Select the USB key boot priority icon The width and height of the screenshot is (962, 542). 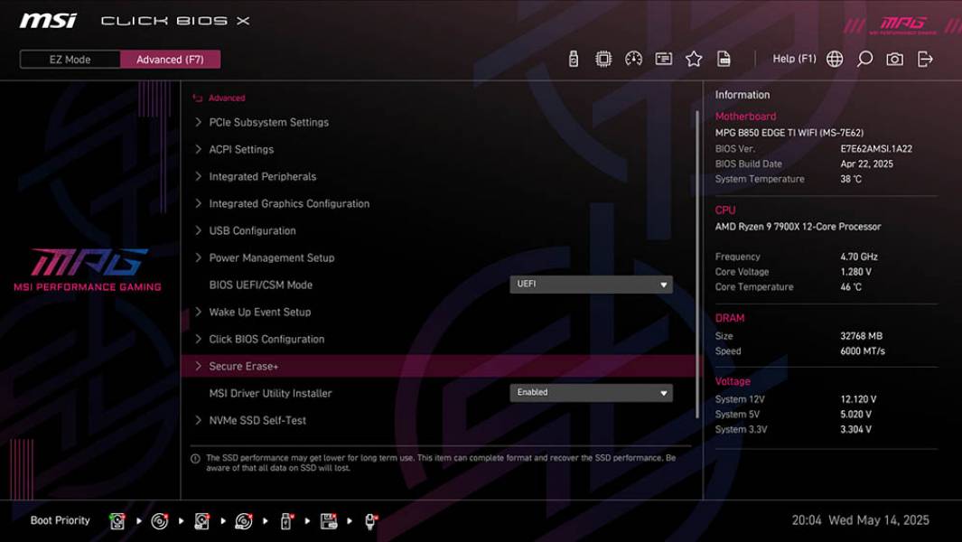tap(286, 521)
